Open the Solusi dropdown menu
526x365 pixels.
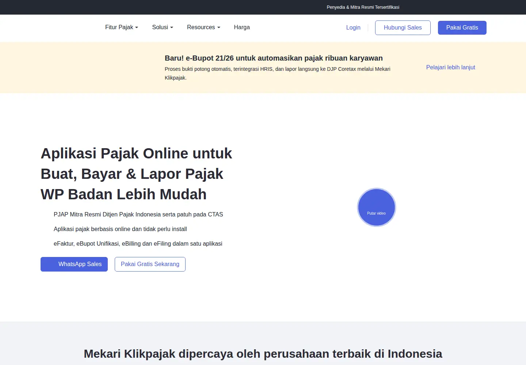[x=163, y=27]
